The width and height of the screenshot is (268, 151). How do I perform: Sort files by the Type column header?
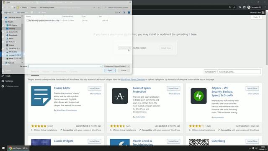pos(84,17)
